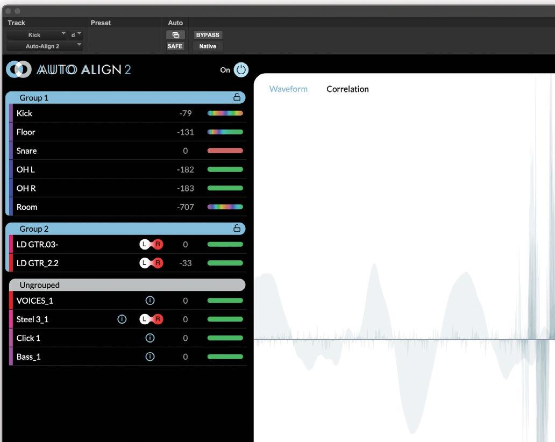This screenshot has width=555, height=442.
Task: Enable the SAFE automation button
Action: pyautogui.click(x=175, y=46)
